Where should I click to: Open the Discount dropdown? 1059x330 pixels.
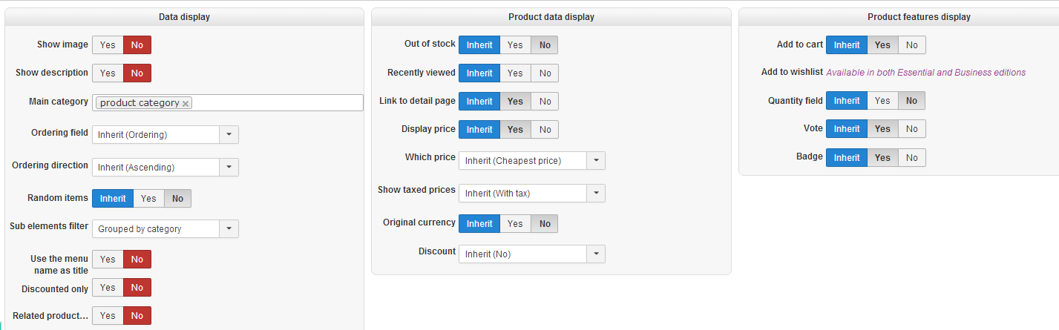click(x=595, y=254)
